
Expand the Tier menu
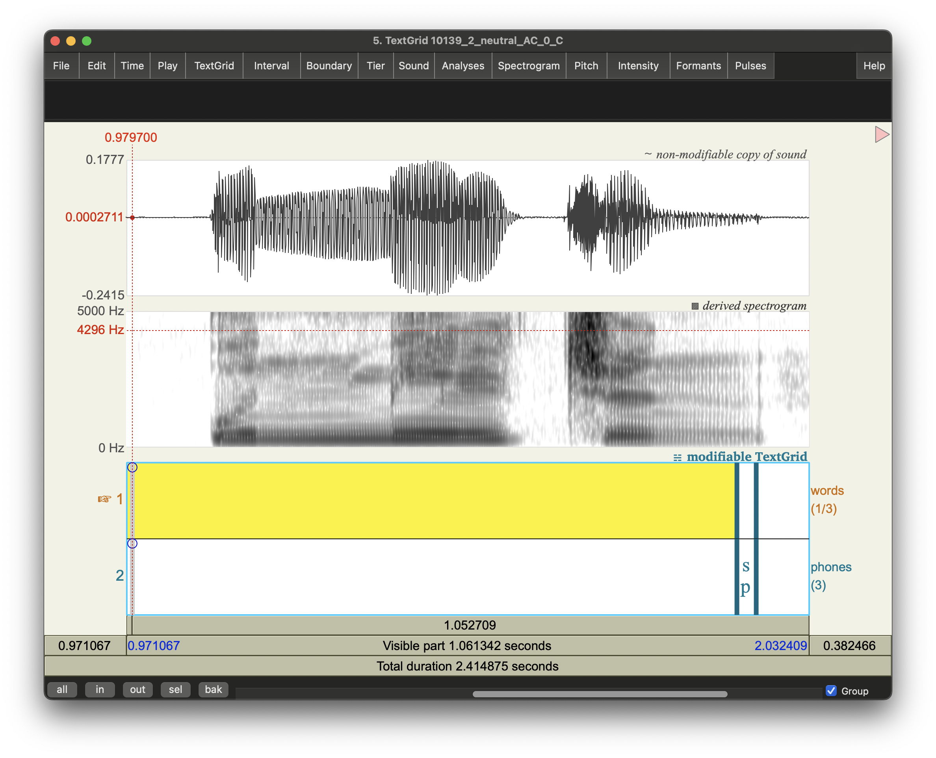coord(375,66)
